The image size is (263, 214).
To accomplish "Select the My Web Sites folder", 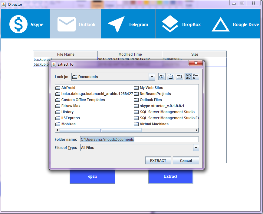I will (148, 88).
